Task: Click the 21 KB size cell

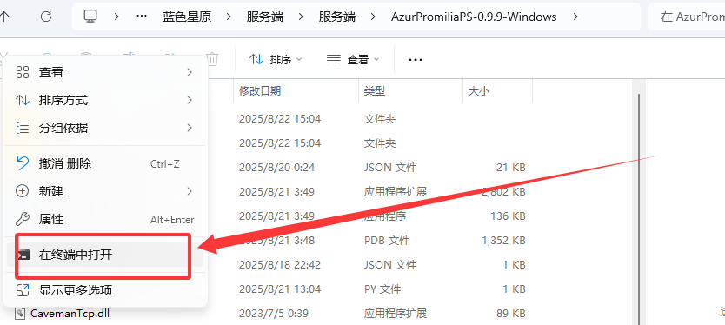Action: [511, 168]
